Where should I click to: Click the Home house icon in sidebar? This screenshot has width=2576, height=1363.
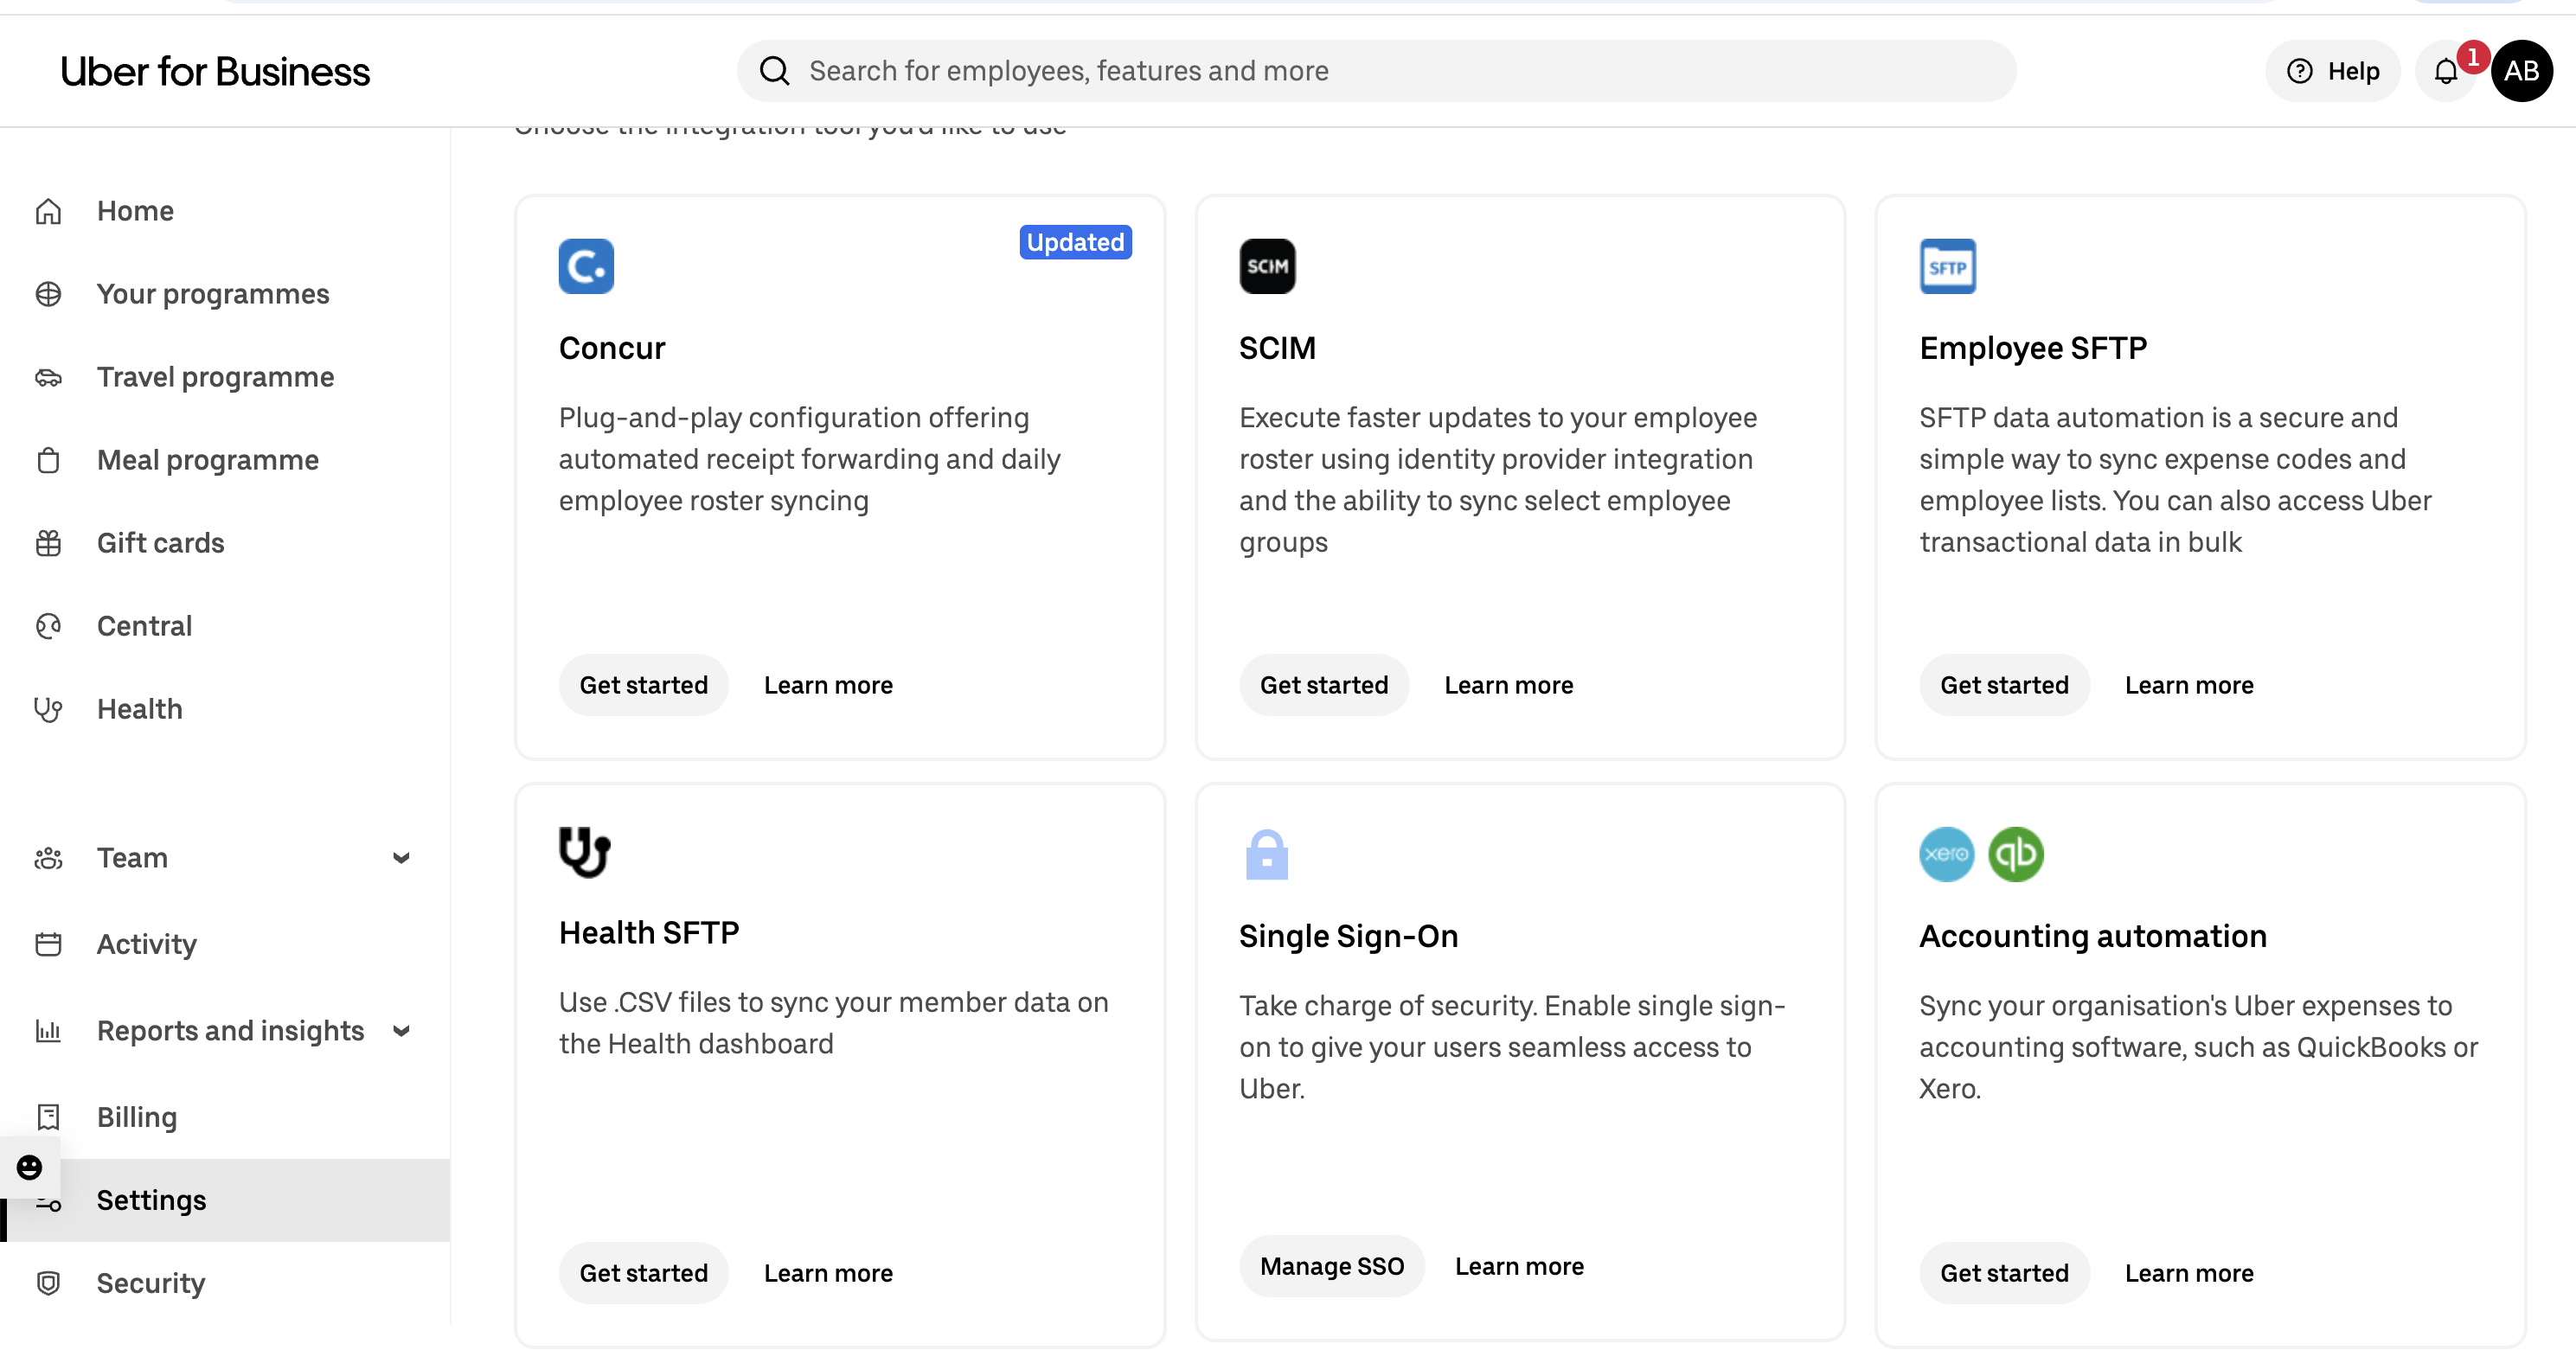tap(48, 211)
